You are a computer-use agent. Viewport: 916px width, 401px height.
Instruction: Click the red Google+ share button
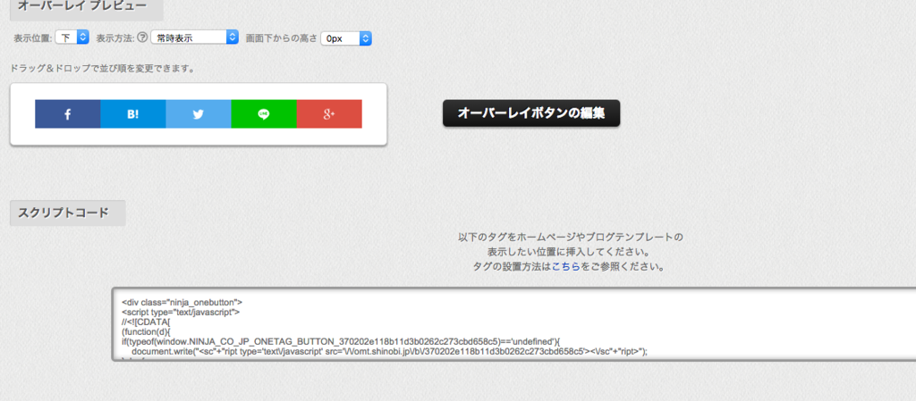tap(329, 113)
